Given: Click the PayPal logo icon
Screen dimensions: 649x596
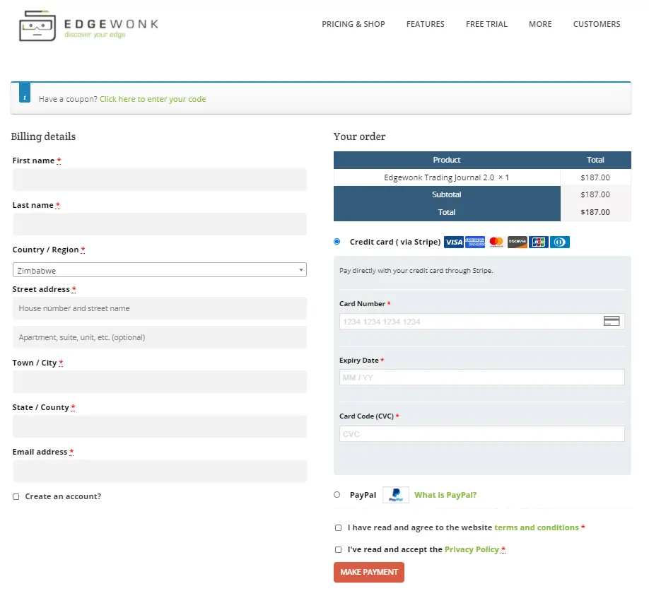Looking at the screenshot, I should [x=396, y=495].
